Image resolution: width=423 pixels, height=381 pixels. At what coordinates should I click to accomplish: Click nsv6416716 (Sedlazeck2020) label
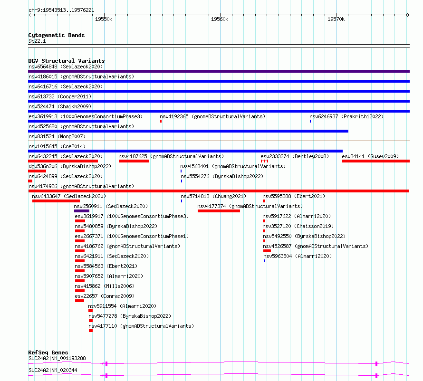66,86
